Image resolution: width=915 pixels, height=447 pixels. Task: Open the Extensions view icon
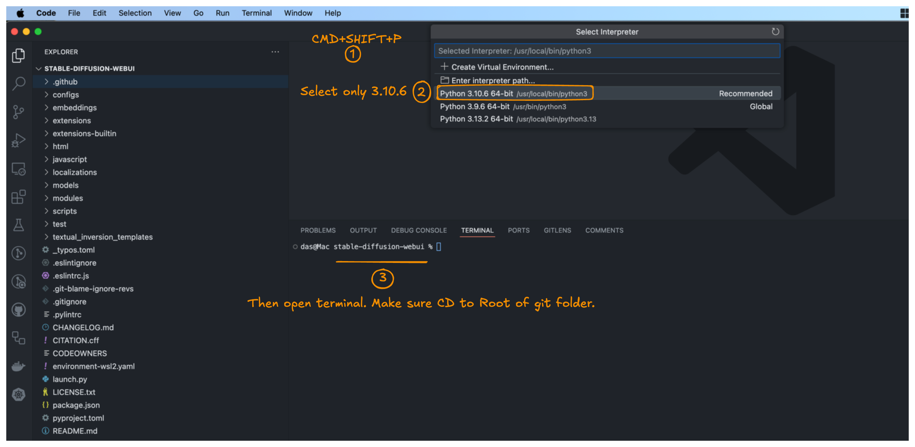point(18,197)
